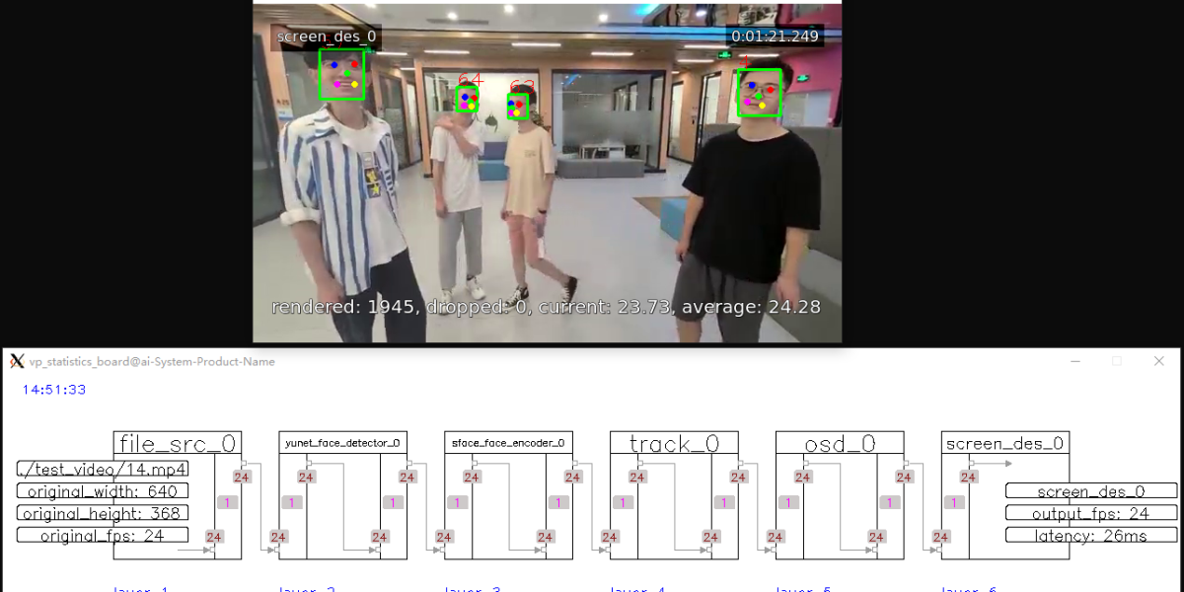Image resolution: width=1184 pixels, height=592 pixels.
Task: Click the "24" output badge on sface_face_encoder_0
Action: [x=572, y=476]
